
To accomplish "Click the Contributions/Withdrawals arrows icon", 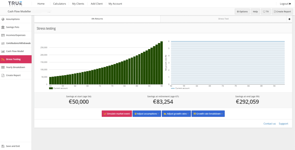I will 3,43.
